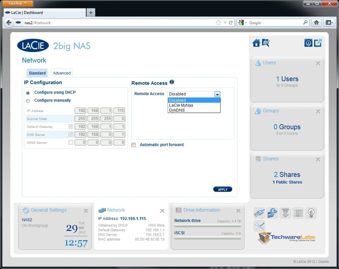
Task: Close the Users widget
Action: pyautogui.click(x=318, y=63)
